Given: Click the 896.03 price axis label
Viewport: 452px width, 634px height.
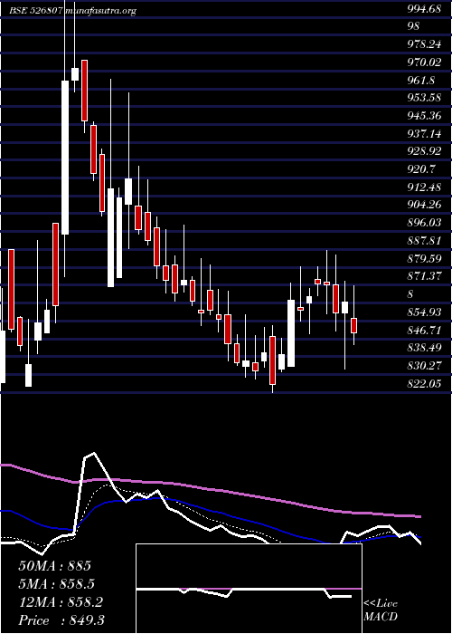Looking at the screenshot, I should pyautogui.click(x=424, y=223).
